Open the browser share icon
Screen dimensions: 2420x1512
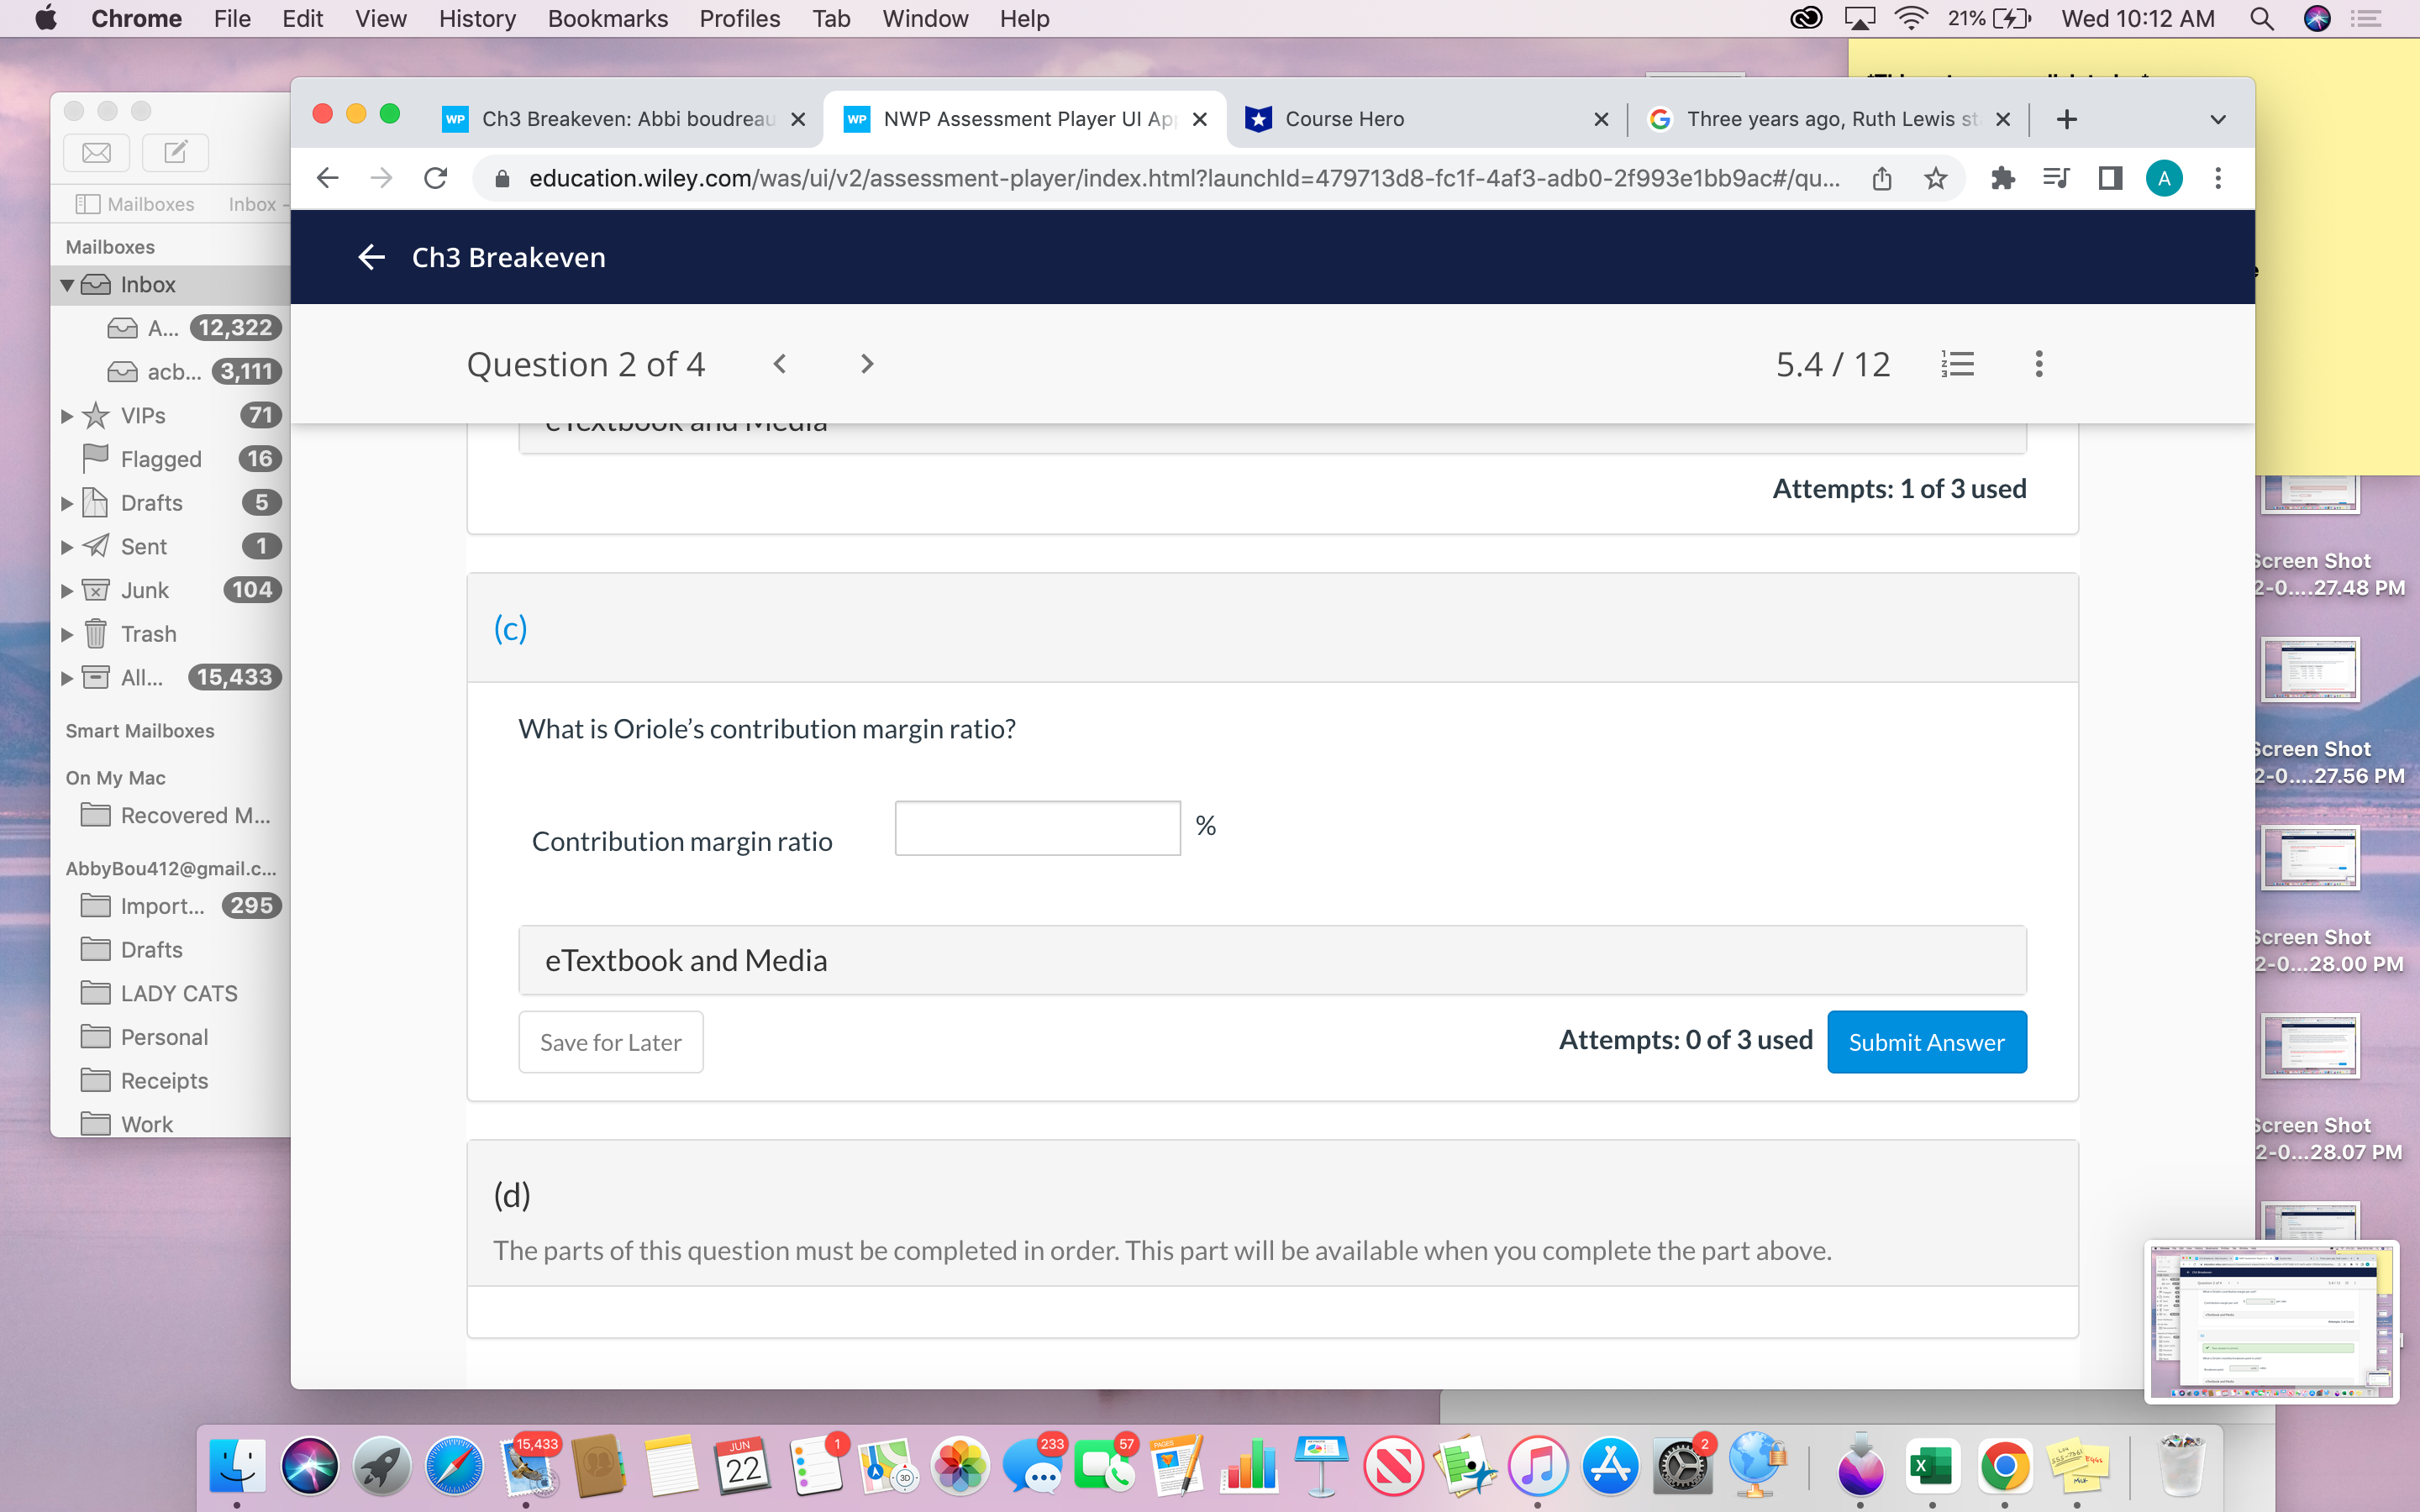point(1882,178)
